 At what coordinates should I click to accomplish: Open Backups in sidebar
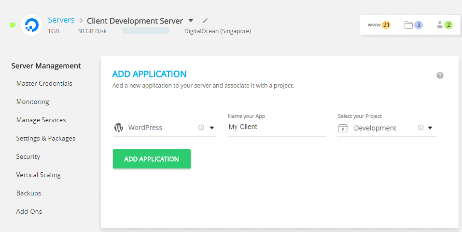(x=28, y=193)
